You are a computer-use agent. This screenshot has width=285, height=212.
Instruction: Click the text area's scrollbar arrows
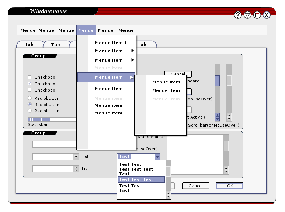[226, 170]
